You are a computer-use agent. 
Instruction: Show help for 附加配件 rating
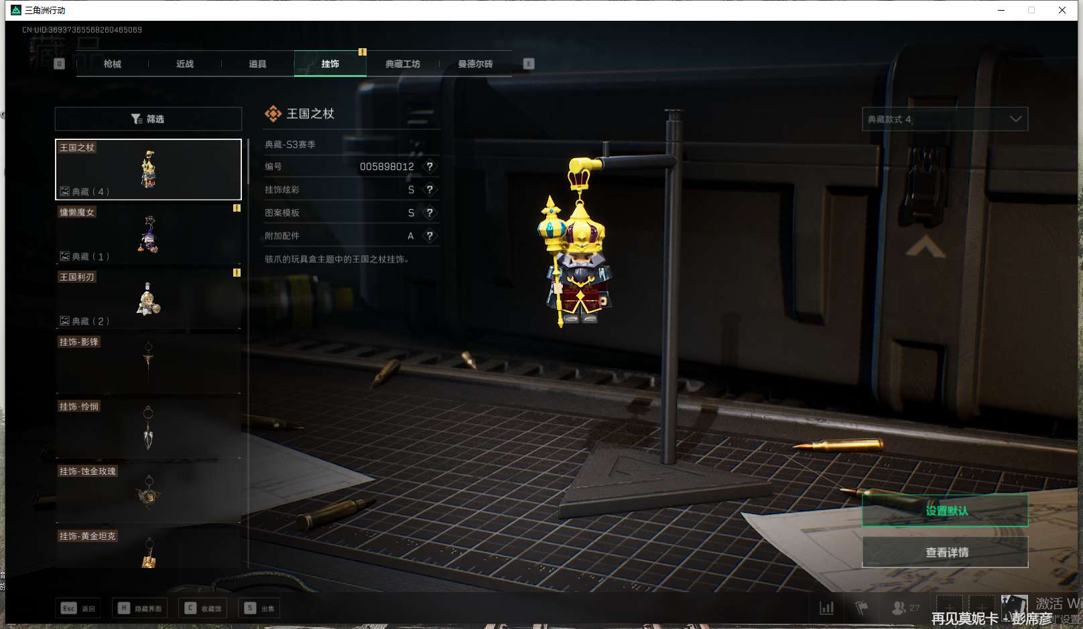[x=430, y=236]
